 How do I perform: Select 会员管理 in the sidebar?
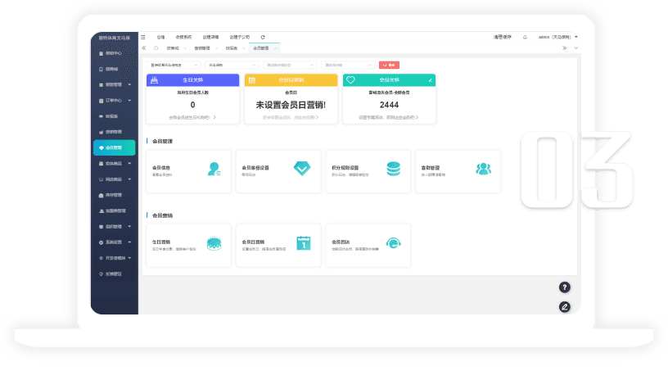(x=114, y=148)
